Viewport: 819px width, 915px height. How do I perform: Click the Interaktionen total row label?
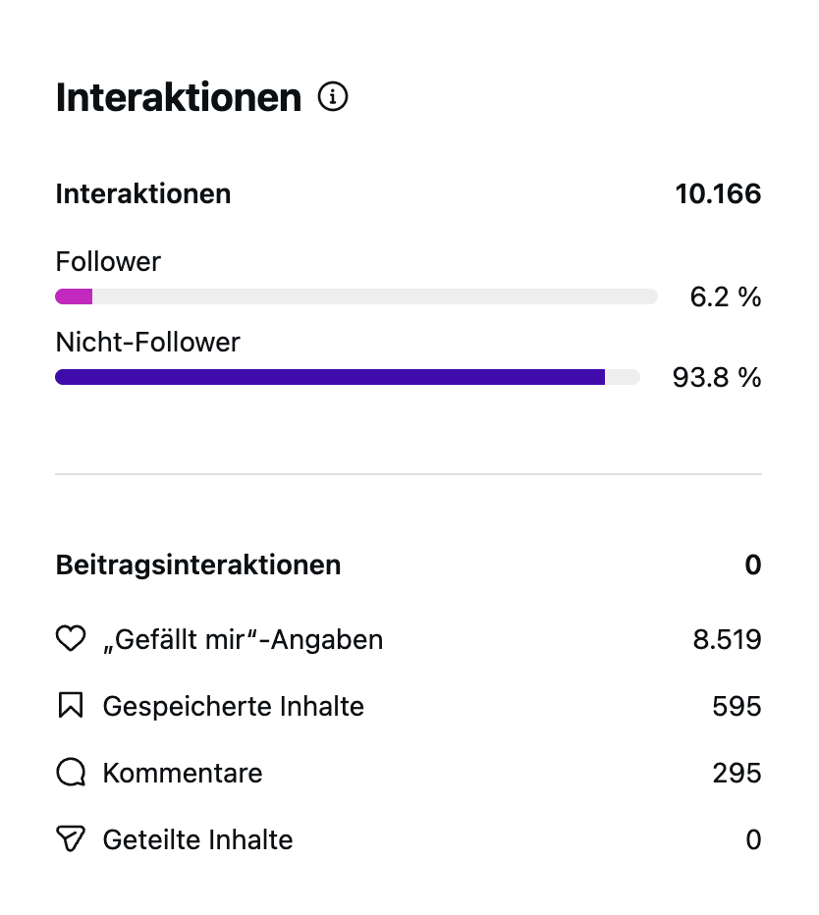click(x=143, y=193)
